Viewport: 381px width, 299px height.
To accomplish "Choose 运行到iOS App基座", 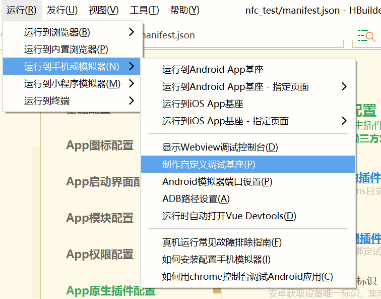I will [203, 104].
